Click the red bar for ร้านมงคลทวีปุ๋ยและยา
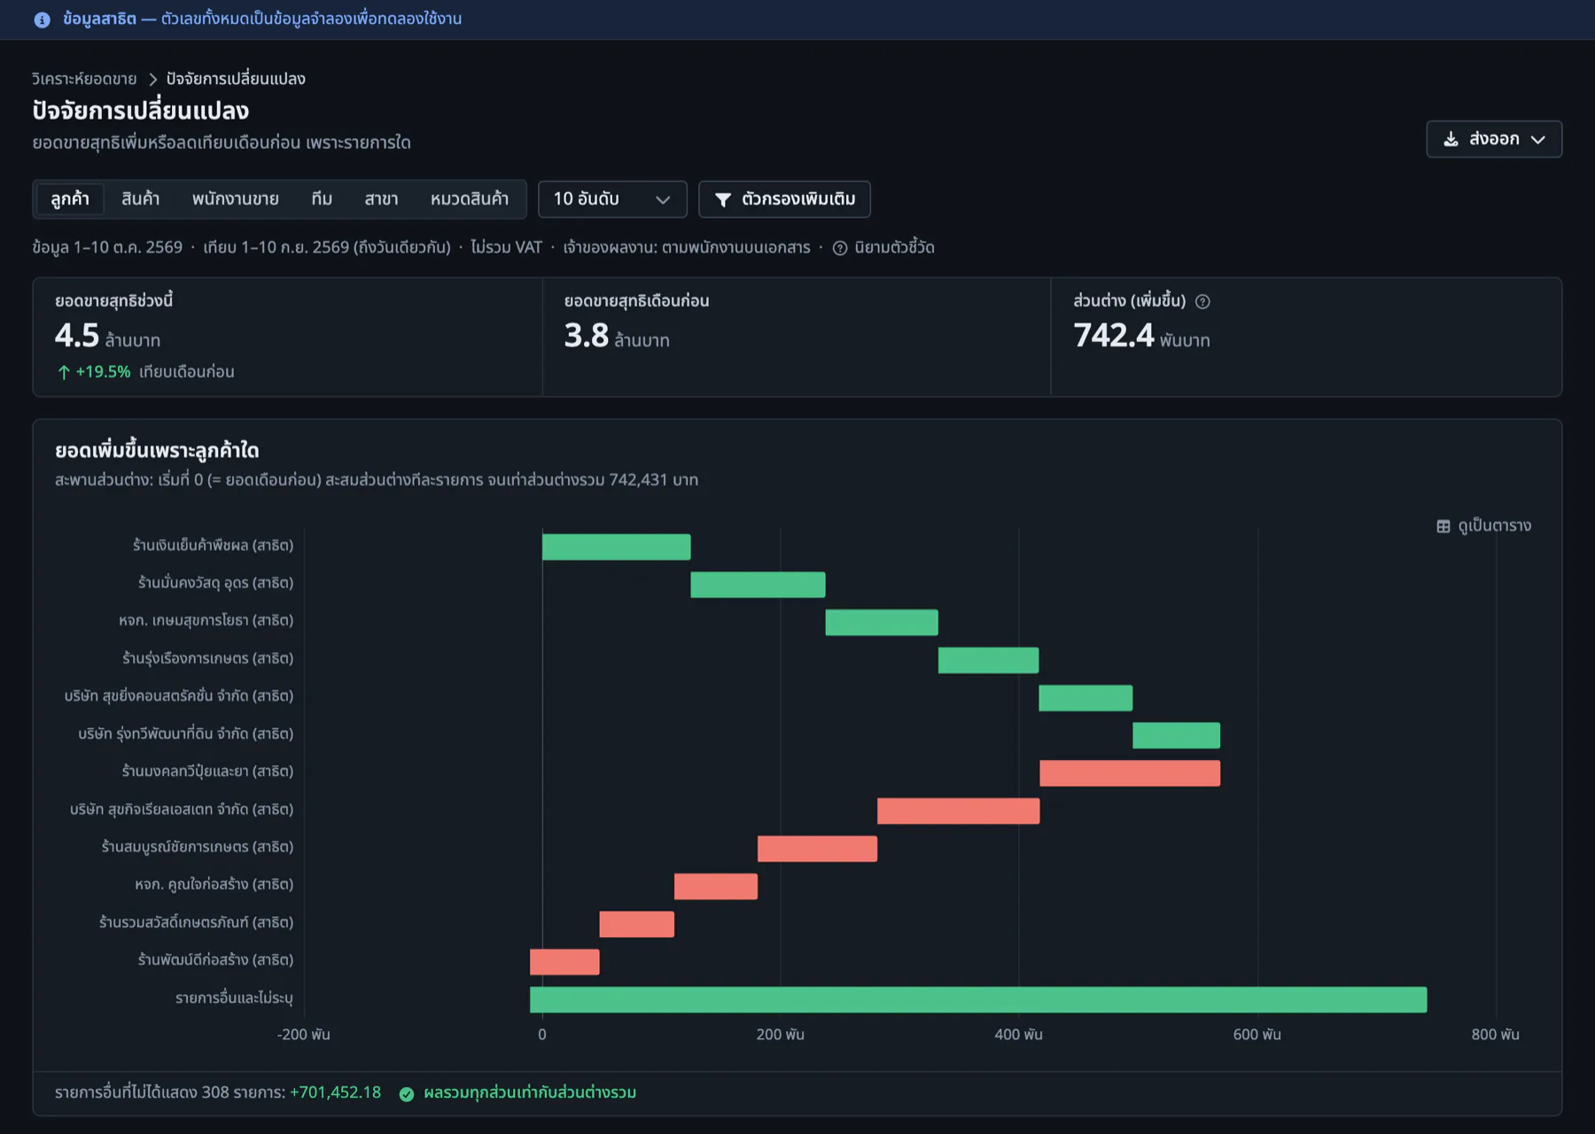The image size is (1595, 1134). pos(1130,773)
